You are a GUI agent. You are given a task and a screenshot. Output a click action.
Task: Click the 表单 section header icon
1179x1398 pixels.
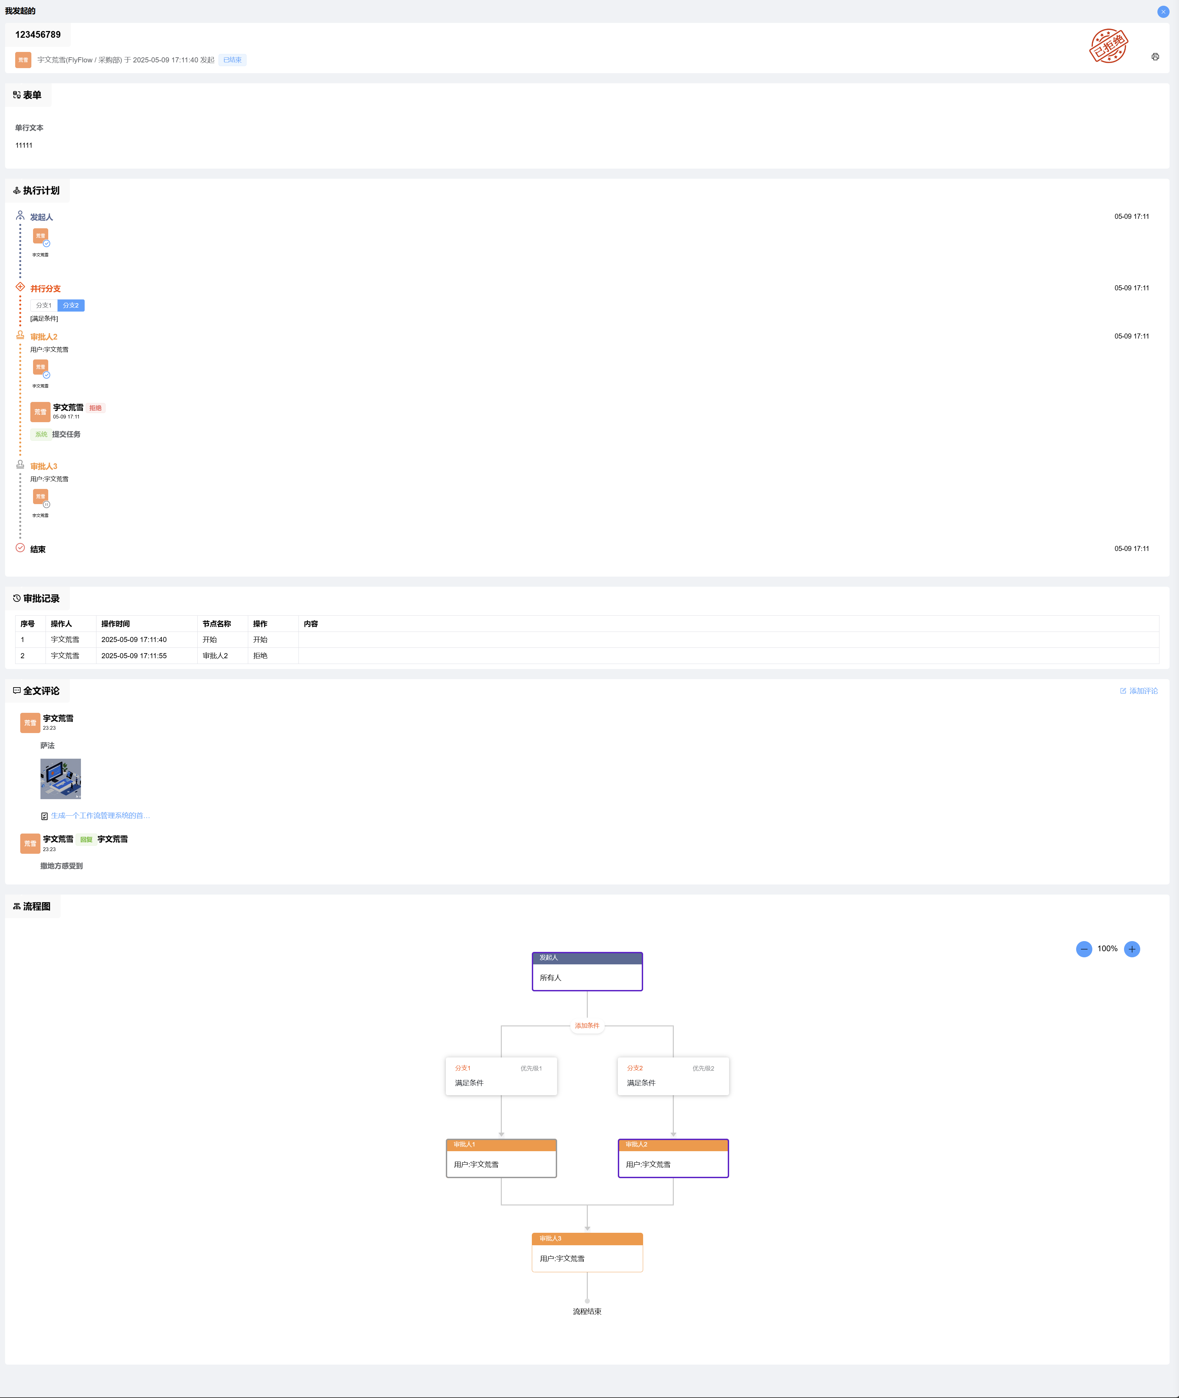point(16,94)
